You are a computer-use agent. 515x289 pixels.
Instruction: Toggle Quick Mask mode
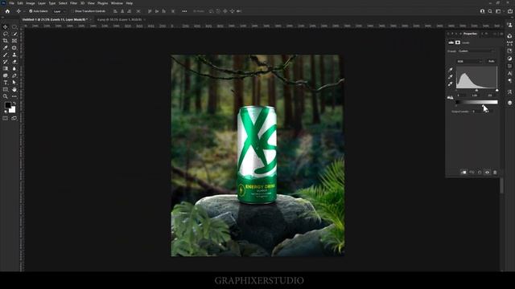[6, 118]
